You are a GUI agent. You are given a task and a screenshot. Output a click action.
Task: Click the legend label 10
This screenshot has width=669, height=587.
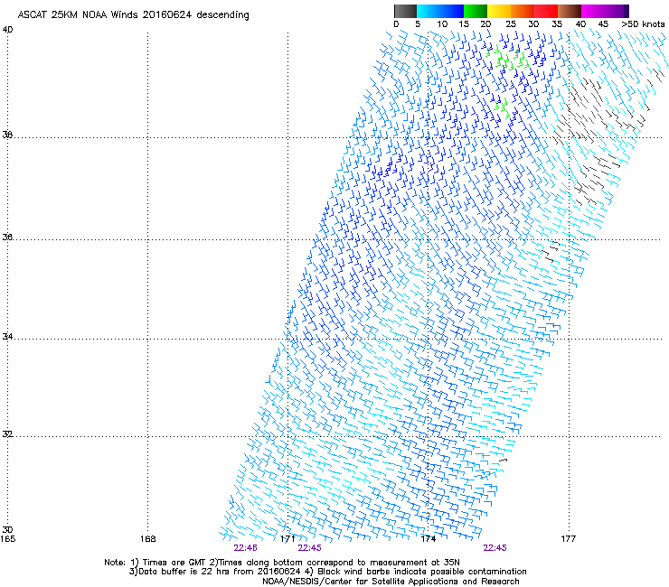click(442, 24)
